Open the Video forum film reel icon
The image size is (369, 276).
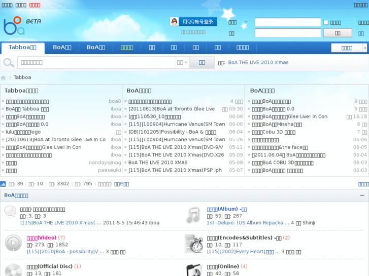(13, 243)
